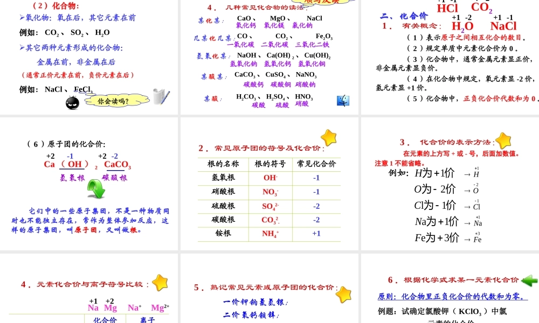Click the 你会读吗? cloud callout
The image size is (539, 323).
point(117,101)
